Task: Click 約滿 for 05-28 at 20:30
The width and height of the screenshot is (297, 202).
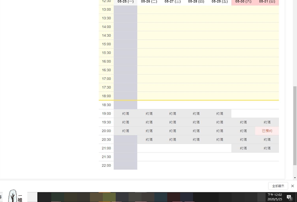Action: coord(196,140)
